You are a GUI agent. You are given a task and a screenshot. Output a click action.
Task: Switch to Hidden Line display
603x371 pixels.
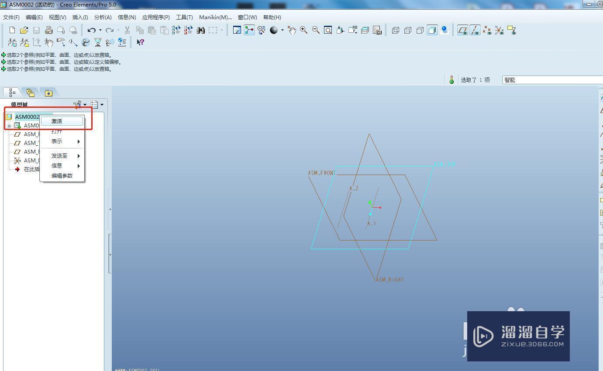click(408, 30)
